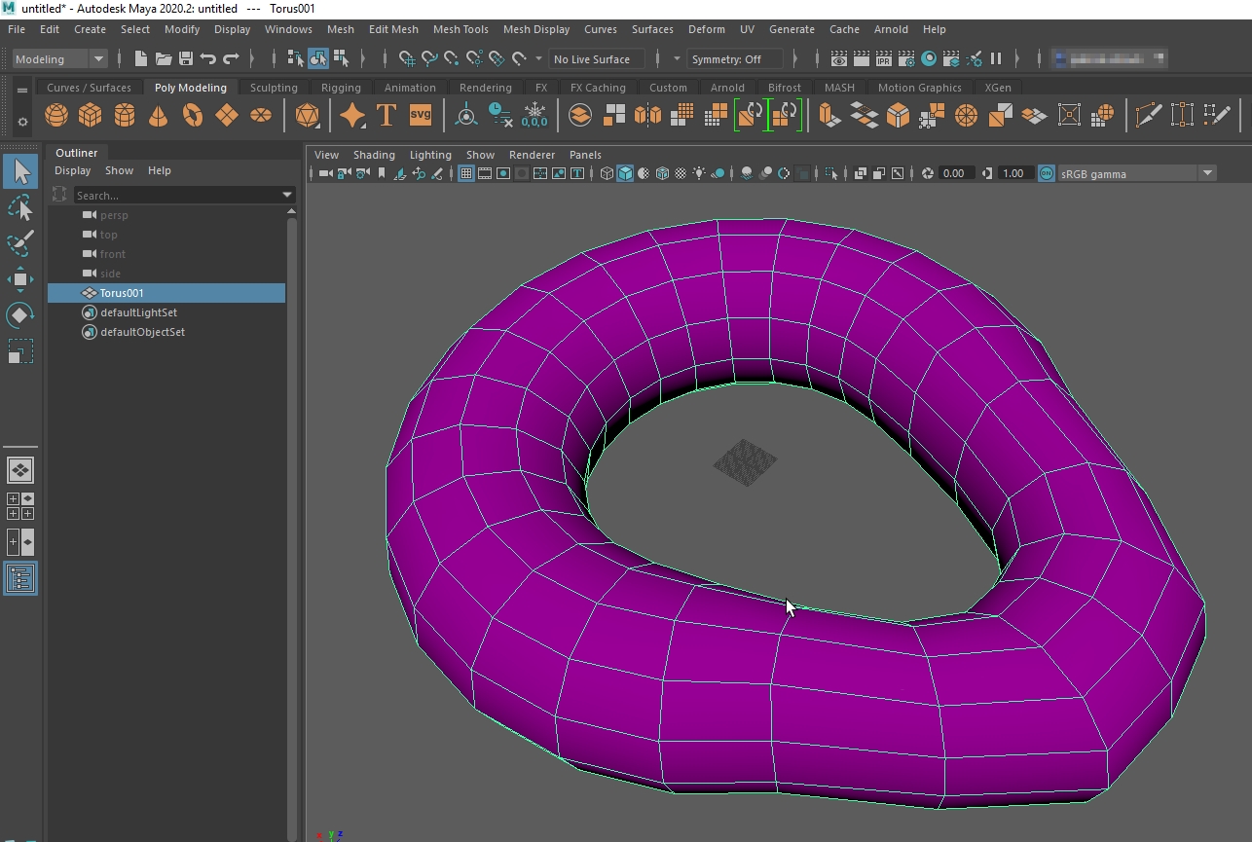This screenshot has height=842, width=1252.
Task: Create a polygon sphere from the shelf
Action: (x=56, y=116)
